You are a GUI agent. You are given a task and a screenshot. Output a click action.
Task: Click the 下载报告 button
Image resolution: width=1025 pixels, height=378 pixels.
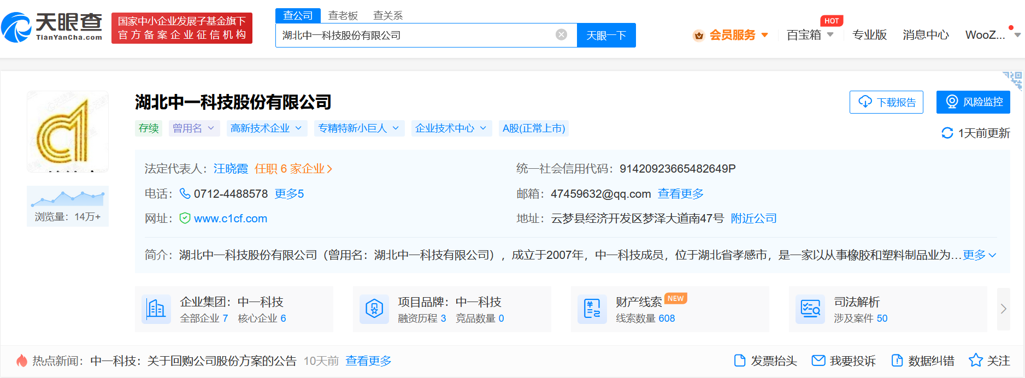click(886, 102)
